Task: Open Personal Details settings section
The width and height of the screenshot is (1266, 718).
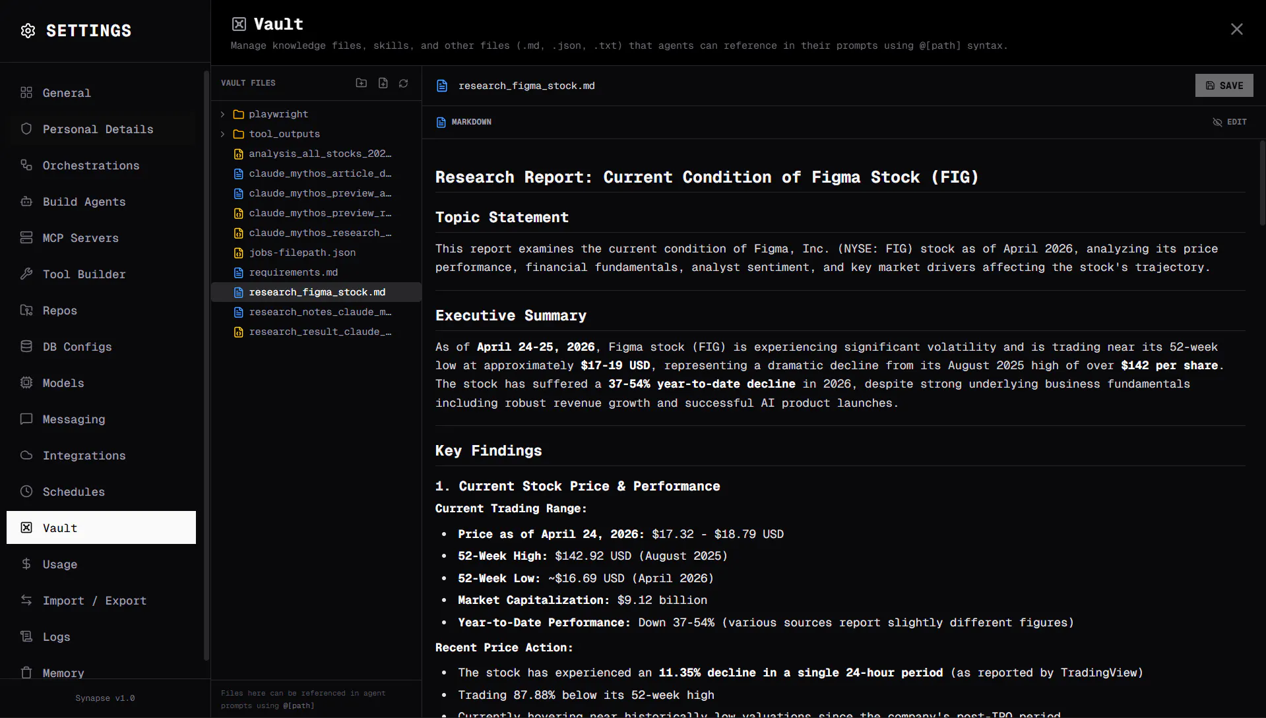Action: 101,129
